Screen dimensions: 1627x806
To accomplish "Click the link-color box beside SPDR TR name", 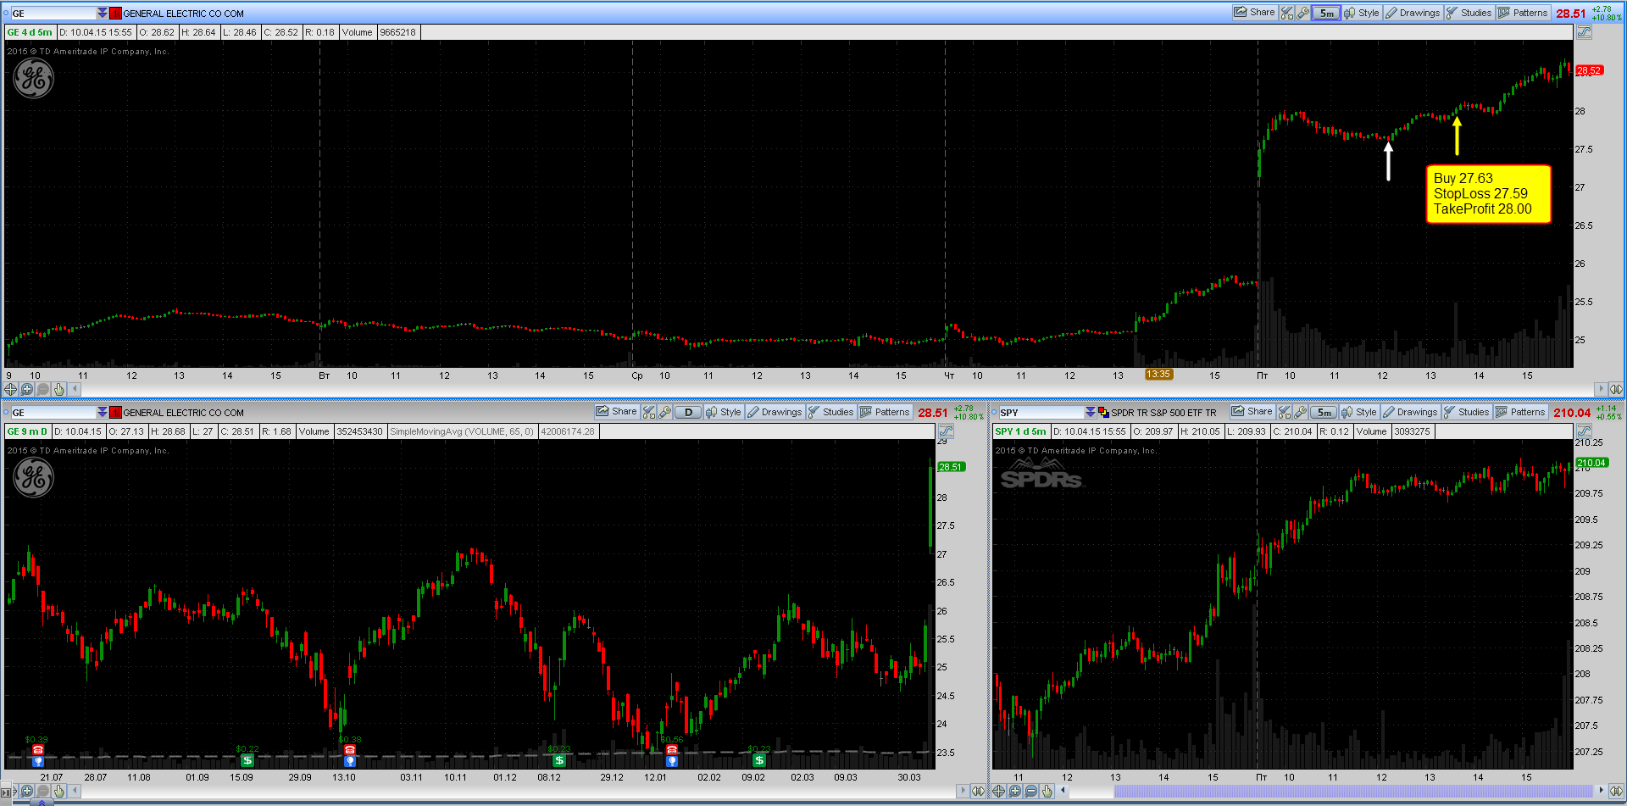I will coord(1103,413).
